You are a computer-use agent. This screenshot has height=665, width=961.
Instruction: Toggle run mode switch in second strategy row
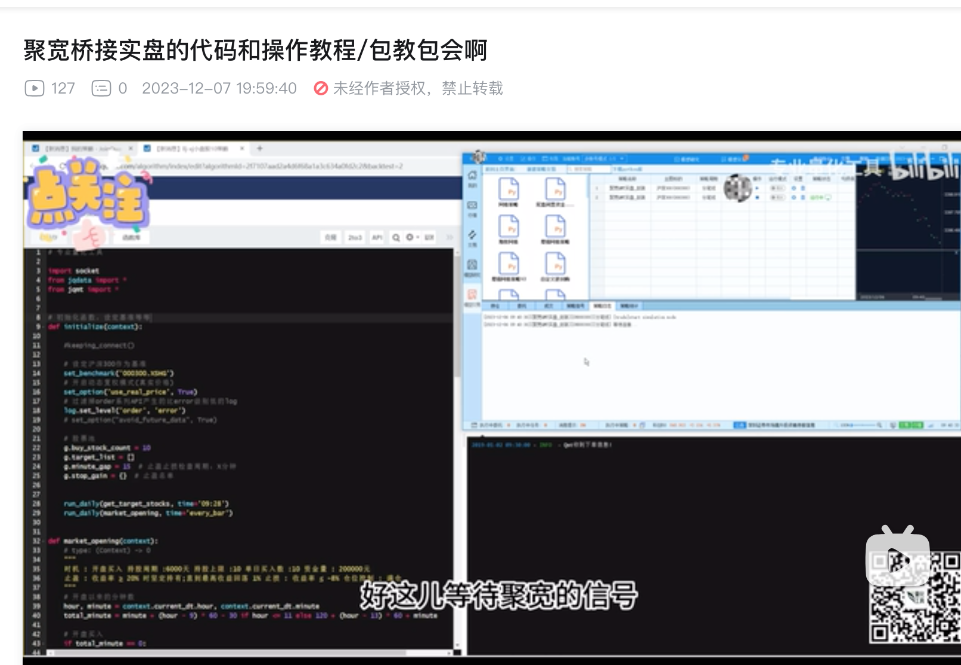[777, 197]
